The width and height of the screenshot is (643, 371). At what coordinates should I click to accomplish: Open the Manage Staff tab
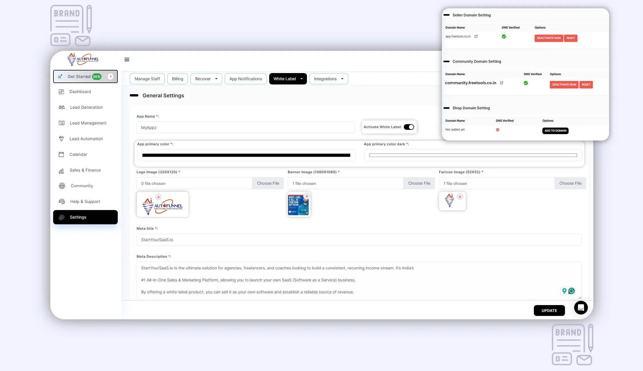[147, 79]
